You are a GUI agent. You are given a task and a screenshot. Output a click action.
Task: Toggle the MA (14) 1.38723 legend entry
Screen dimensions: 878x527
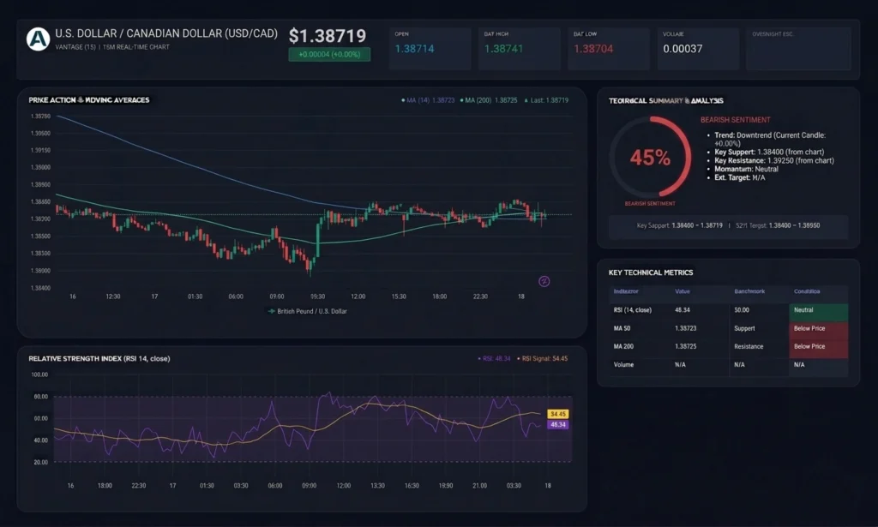[428, 100]
